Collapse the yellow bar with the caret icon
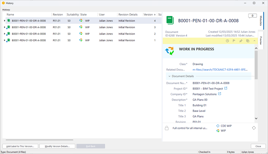268x154 pixels. coord(254,41)
